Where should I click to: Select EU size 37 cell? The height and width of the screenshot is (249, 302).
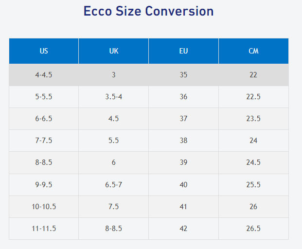pos(183,119)
